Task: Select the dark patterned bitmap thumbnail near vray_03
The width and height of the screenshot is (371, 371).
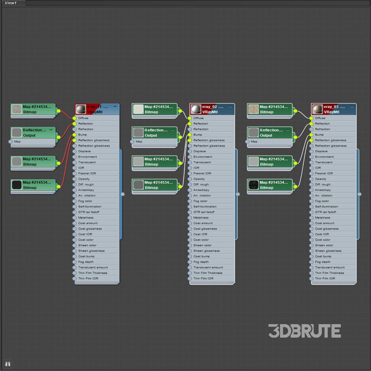Action: (x=253, y=185)
